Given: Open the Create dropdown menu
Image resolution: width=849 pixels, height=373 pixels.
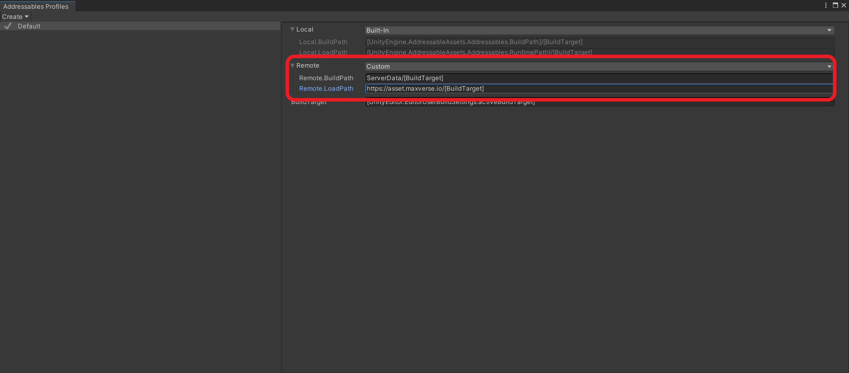Looking at the screenshot, I should (15, 16).
